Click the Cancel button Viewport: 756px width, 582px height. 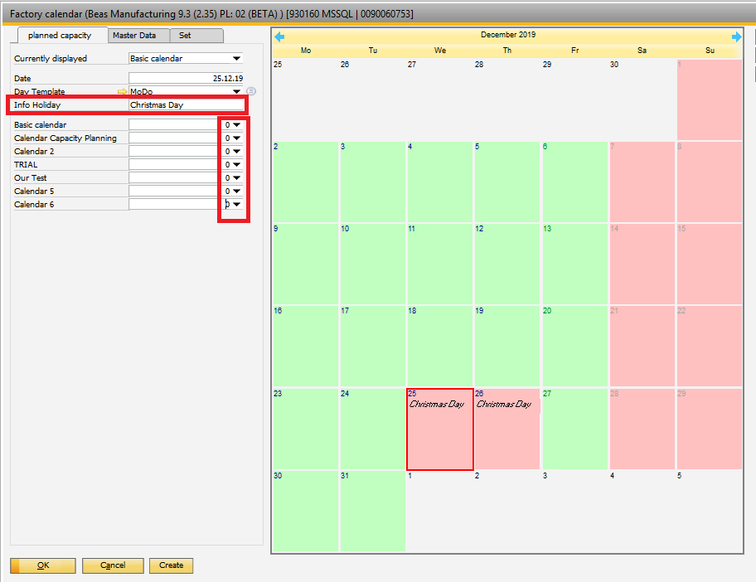click(113, 565)
